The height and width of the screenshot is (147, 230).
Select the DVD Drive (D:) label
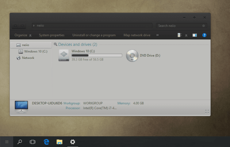click(x=150, y=56)
